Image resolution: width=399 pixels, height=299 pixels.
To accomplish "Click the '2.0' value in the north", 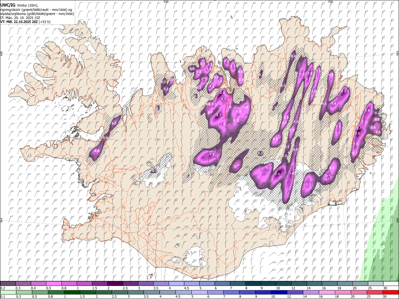I will click(310, 74).
